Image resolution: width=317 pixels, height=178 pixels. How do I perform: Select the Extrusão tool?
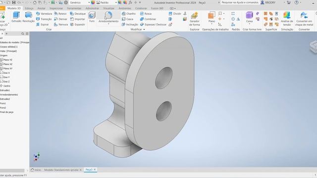16,17
